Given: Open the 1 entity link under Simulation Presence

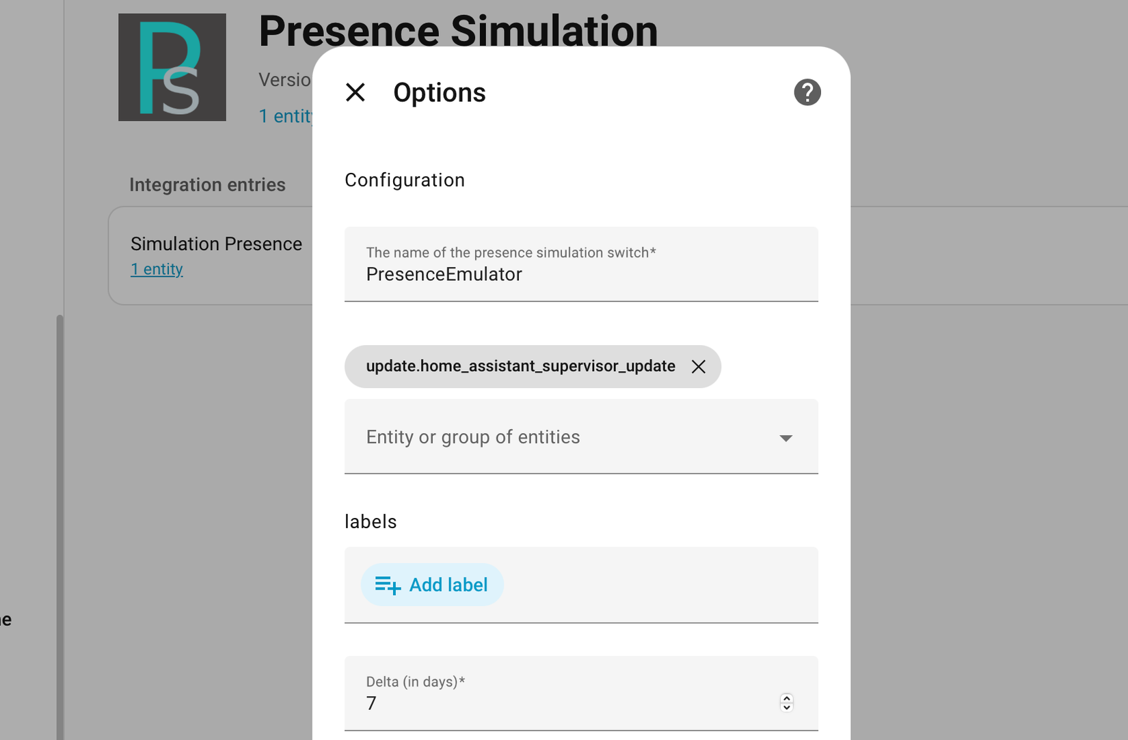Looking at the screenshot, I should [157, 269].
